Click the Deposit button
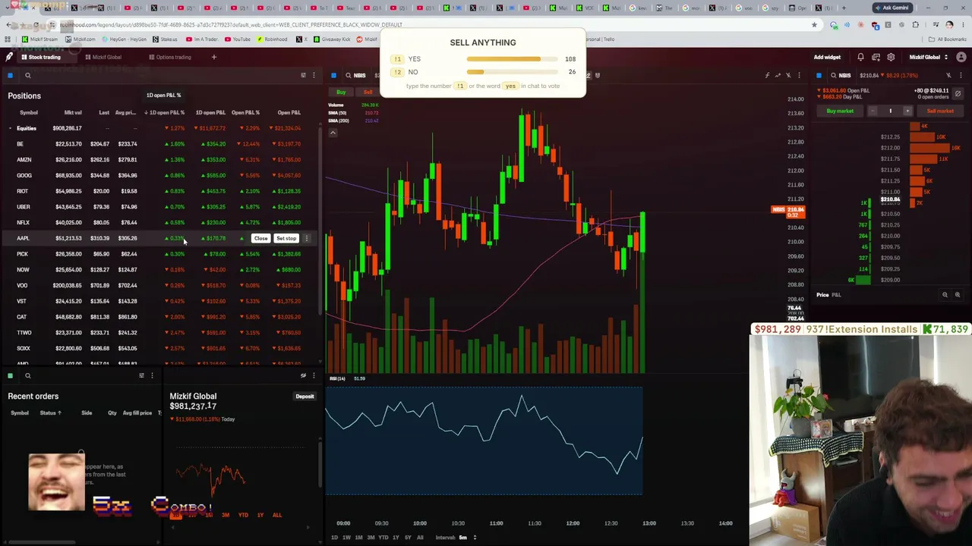Viewport: 972px width, 546px height. [305, 396]
